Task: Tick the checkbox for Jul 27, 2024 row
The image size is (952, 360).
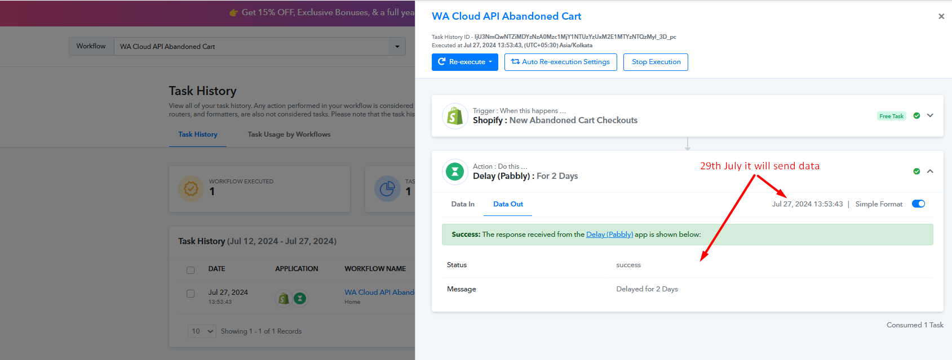Action: [x=191, y=294]
